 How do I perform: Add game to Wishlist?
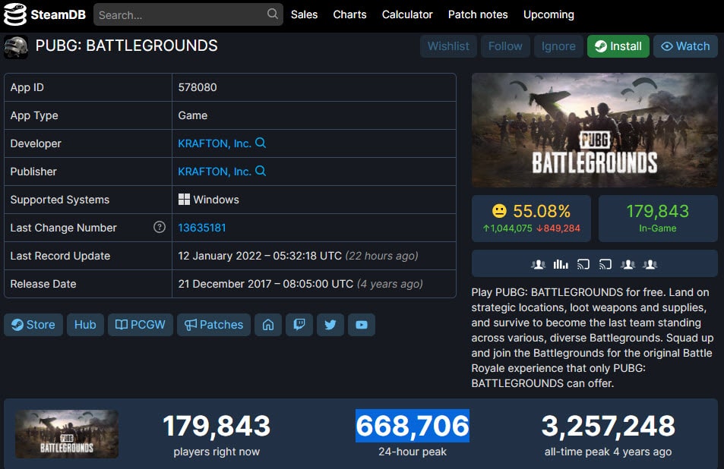pyautogui.click(x=448, y=46)
